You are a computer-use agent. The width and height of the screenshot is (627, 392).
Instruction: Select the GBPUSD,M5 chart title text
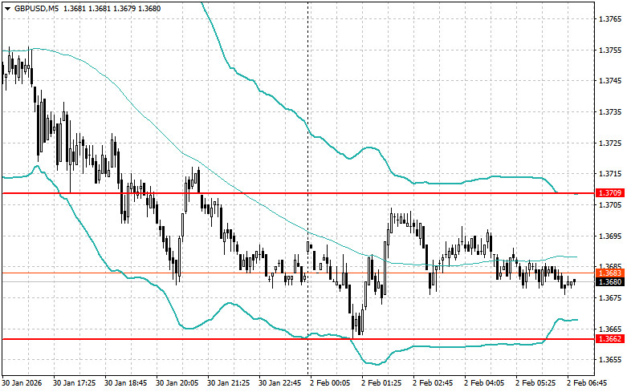[x=35, y=8]
